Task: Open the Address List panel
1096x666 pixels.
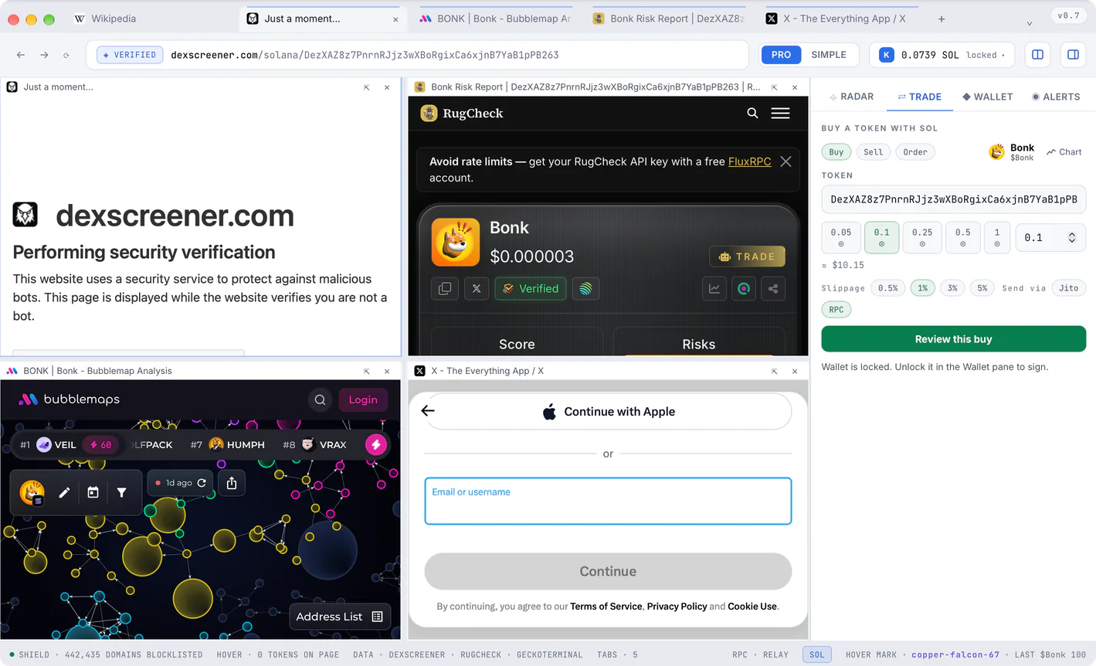Action: click(339, 617)
